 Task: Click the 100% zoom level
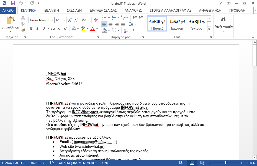tap(251, 163)
